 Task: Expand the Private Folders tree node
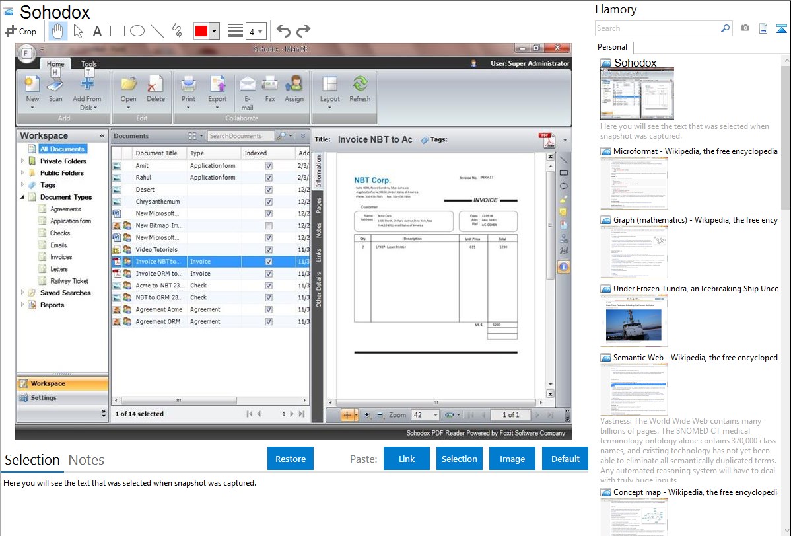coord(23,161)
